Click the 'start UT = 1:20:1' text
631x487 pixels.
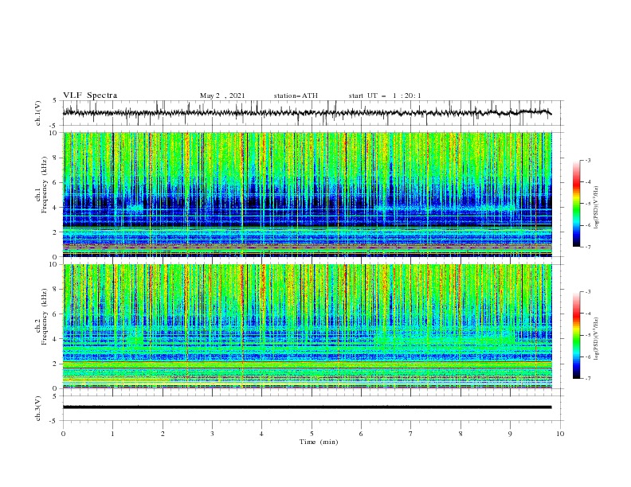tap(385, 95)
